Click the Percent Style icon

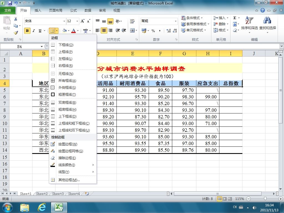(153, 31)
